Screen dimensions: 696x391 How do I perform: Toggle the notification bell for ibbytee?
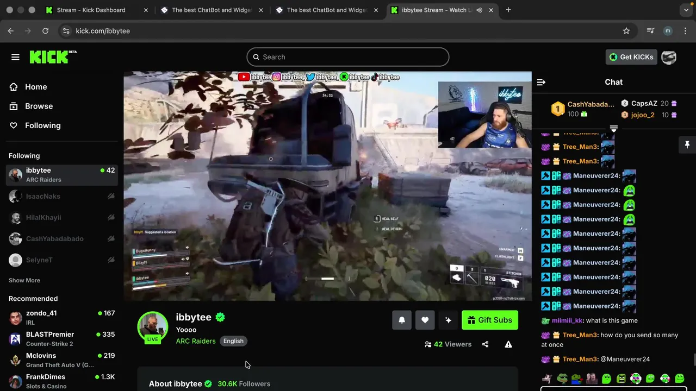(x=402, y=320)
